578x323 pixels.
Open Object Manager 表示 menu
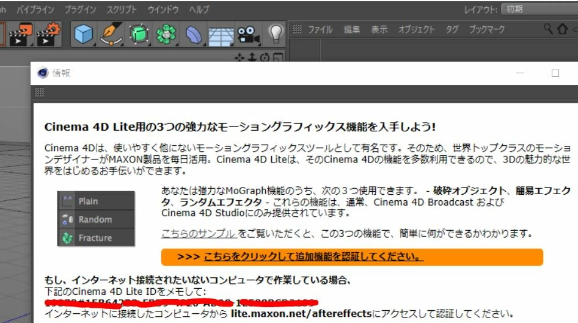click(379, 29)
